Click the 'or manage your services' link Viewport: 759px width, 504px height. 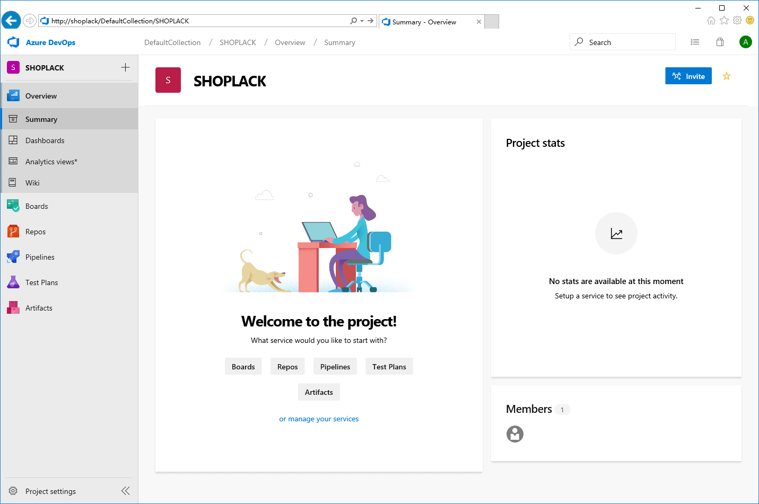click(x=319, y=419)
